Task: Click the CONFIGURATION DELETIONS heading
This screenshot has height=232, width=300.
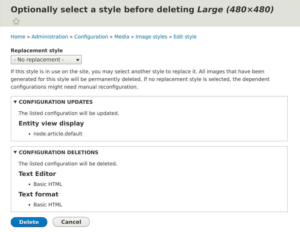Action: point(59,152)
